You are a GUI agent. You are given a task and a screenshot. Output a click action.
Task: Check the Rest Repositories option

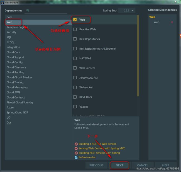[75, 39]
